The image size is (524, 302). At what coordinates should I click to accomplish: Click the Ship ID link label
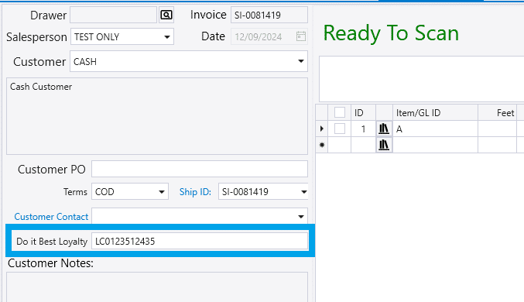(x=195, y=192)
